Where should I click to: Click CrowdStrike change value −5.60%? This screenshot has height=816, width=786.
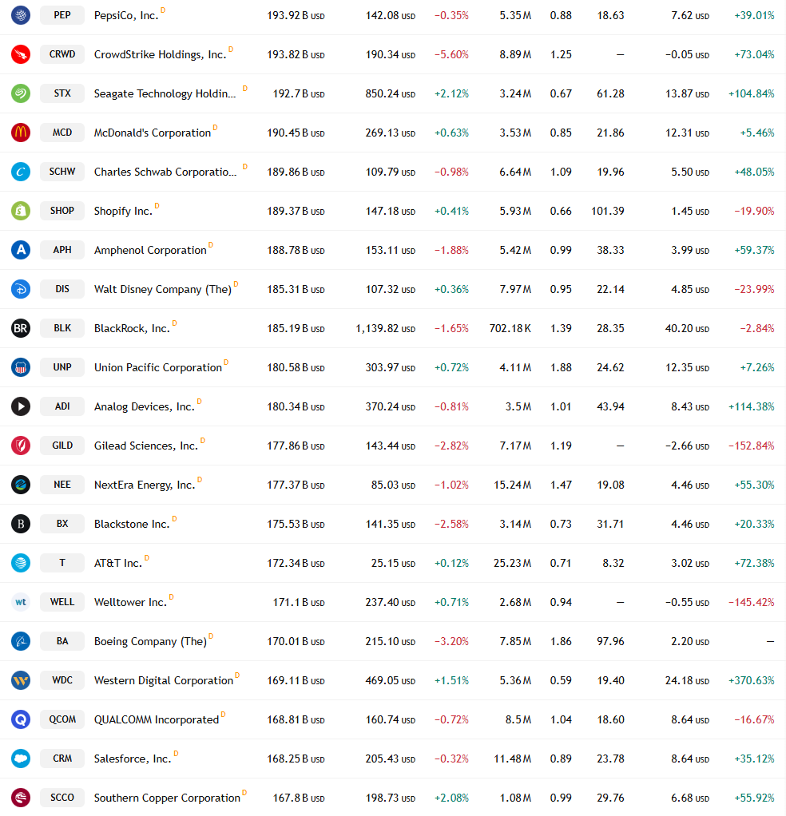coord(451,54)
